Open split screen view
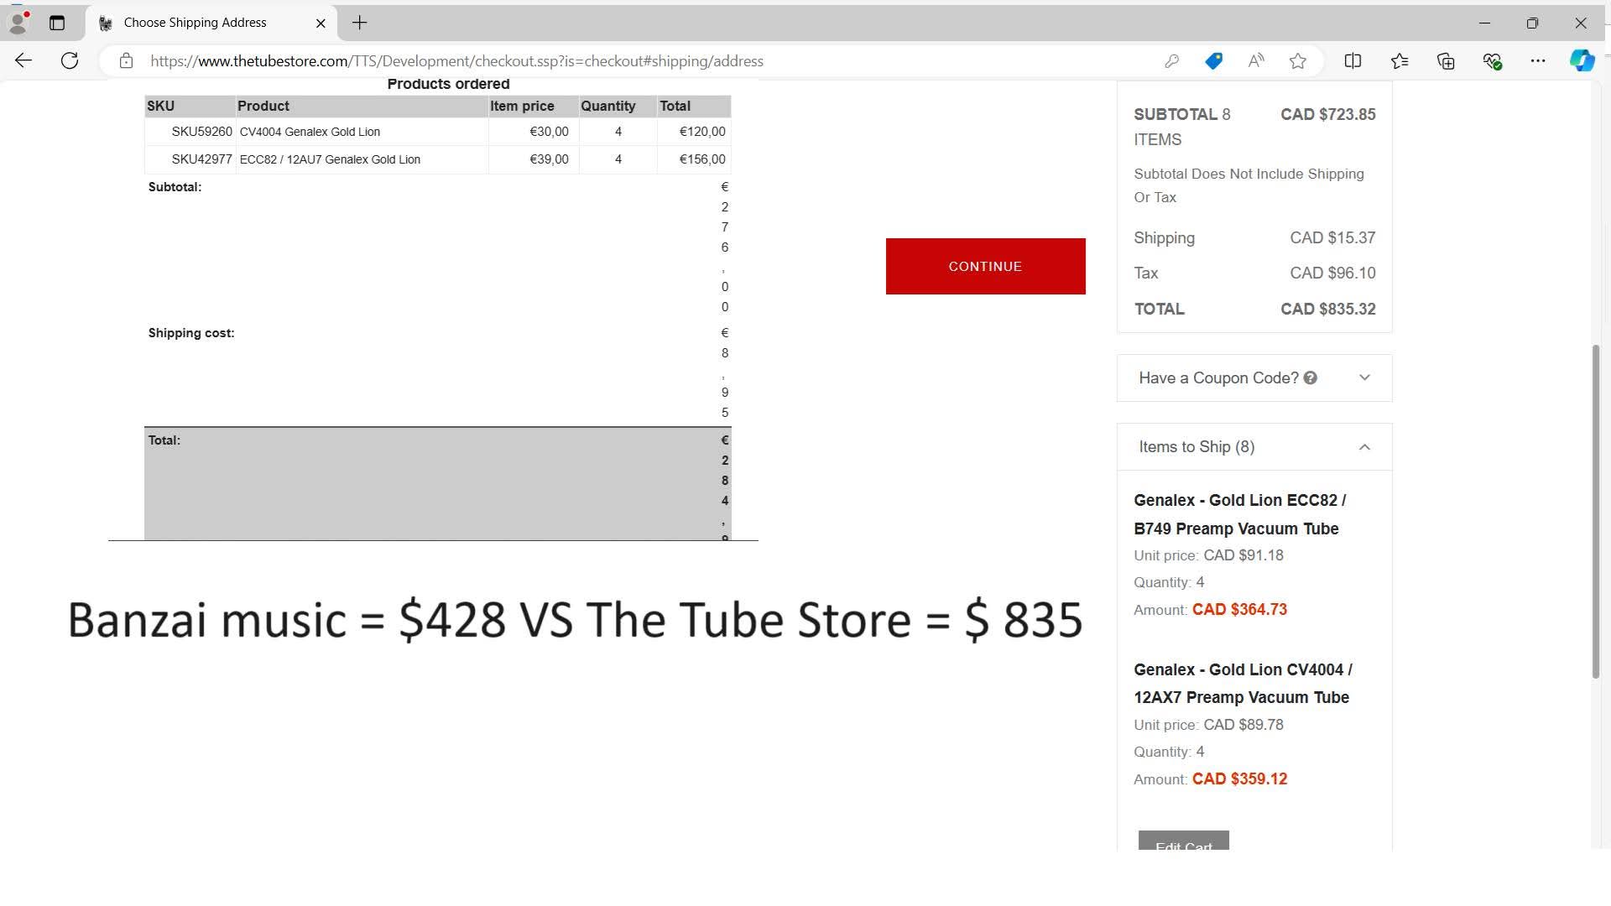The width and height of the screenshot is (1611, 906). pos(1353,61)
